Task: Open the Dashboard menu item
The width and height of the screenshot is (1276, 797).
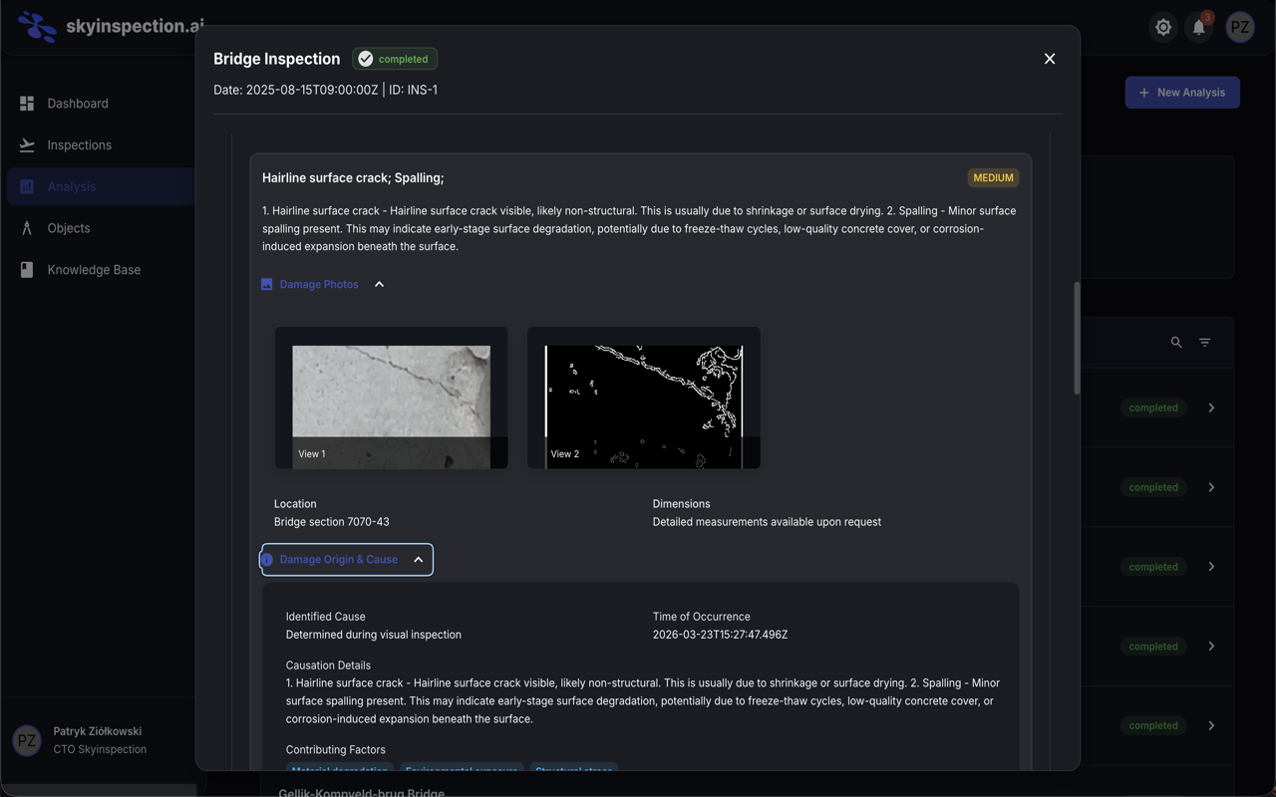Action: 78,104
